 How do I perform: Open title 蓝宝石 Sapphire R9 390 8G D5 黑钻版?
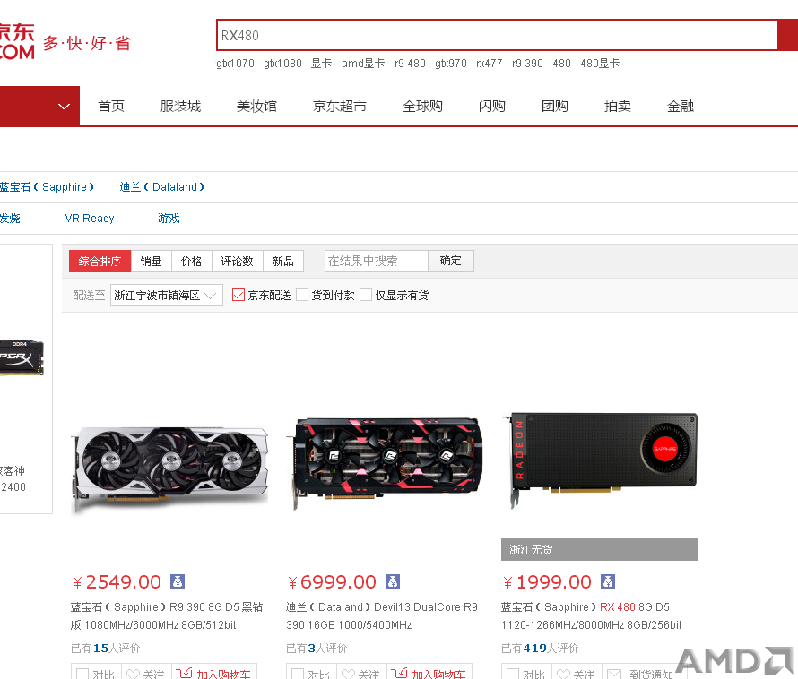(167, 616)
